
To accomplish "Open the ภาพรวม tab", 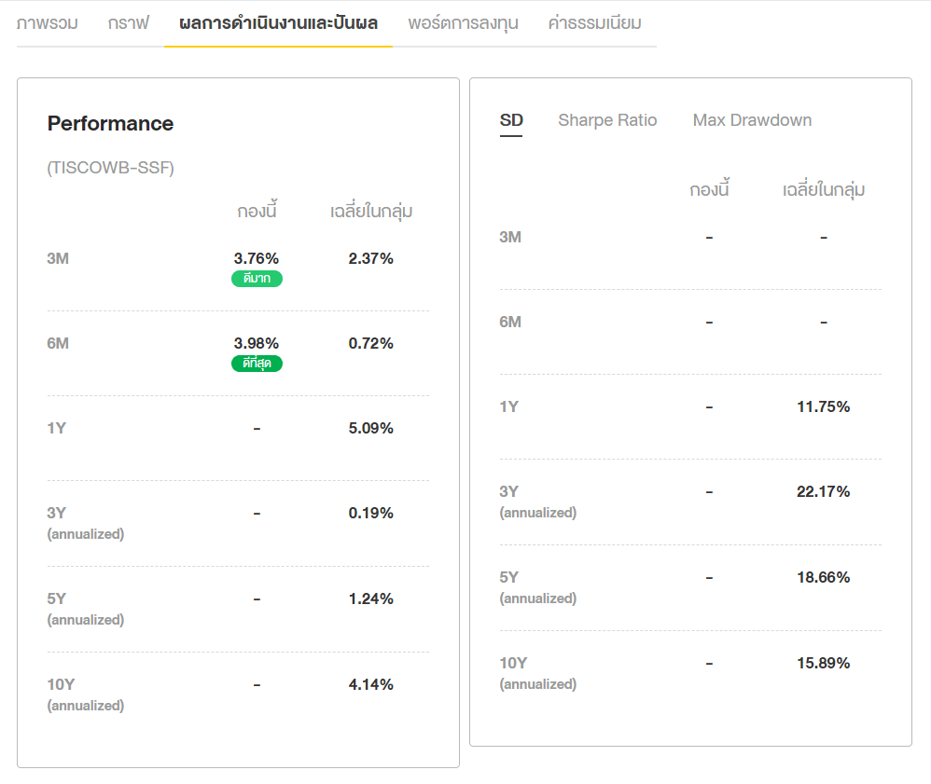I will tap(48, 23).
